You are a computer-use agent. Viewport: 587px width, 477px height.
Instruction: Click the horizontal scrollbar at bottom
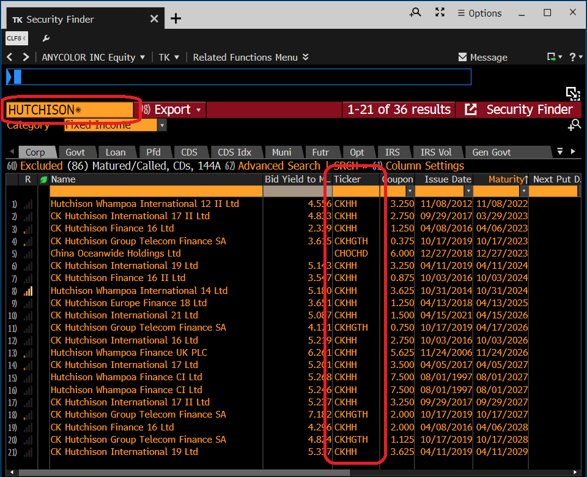pyautogui.click(x=185, y=473)
